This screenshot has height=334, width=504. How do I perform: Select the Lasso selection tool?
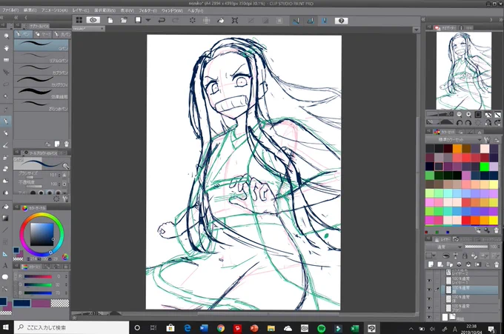tap(6, 84)
